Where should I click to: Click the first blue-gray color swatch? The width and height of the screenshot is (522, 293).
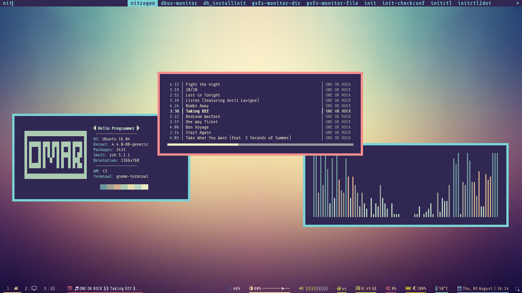pyautogui.click(x=104, y=187)
